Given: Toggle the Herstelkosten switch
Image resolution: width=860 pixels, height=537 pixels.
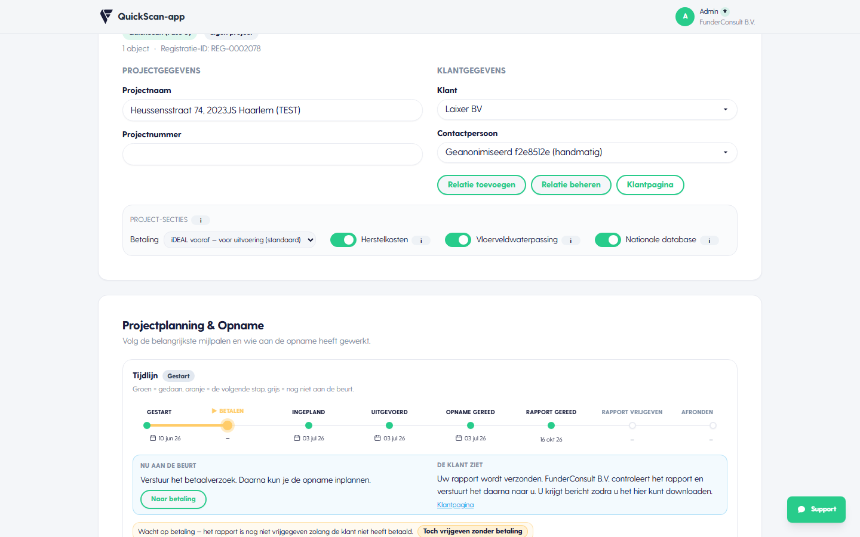Looking at the screenshot, I should click(x=343, y=240).
